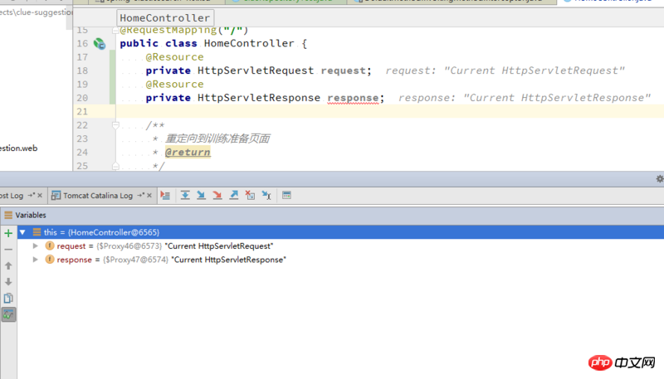Expand the response variable node
The image size is (664, 379).
(x=35, y=260)
